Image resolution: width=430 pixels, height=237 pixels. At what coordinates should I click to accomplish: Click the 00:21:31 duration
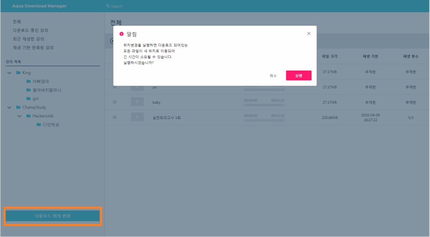278,116
